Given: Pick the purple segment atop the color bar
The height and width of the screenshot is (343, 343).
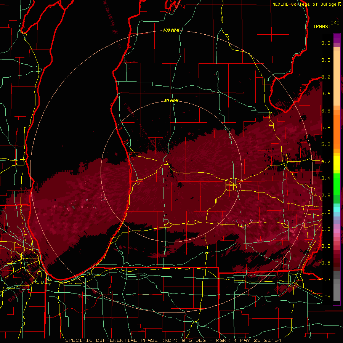Looking at the screenshot, I should click(337, 38).
